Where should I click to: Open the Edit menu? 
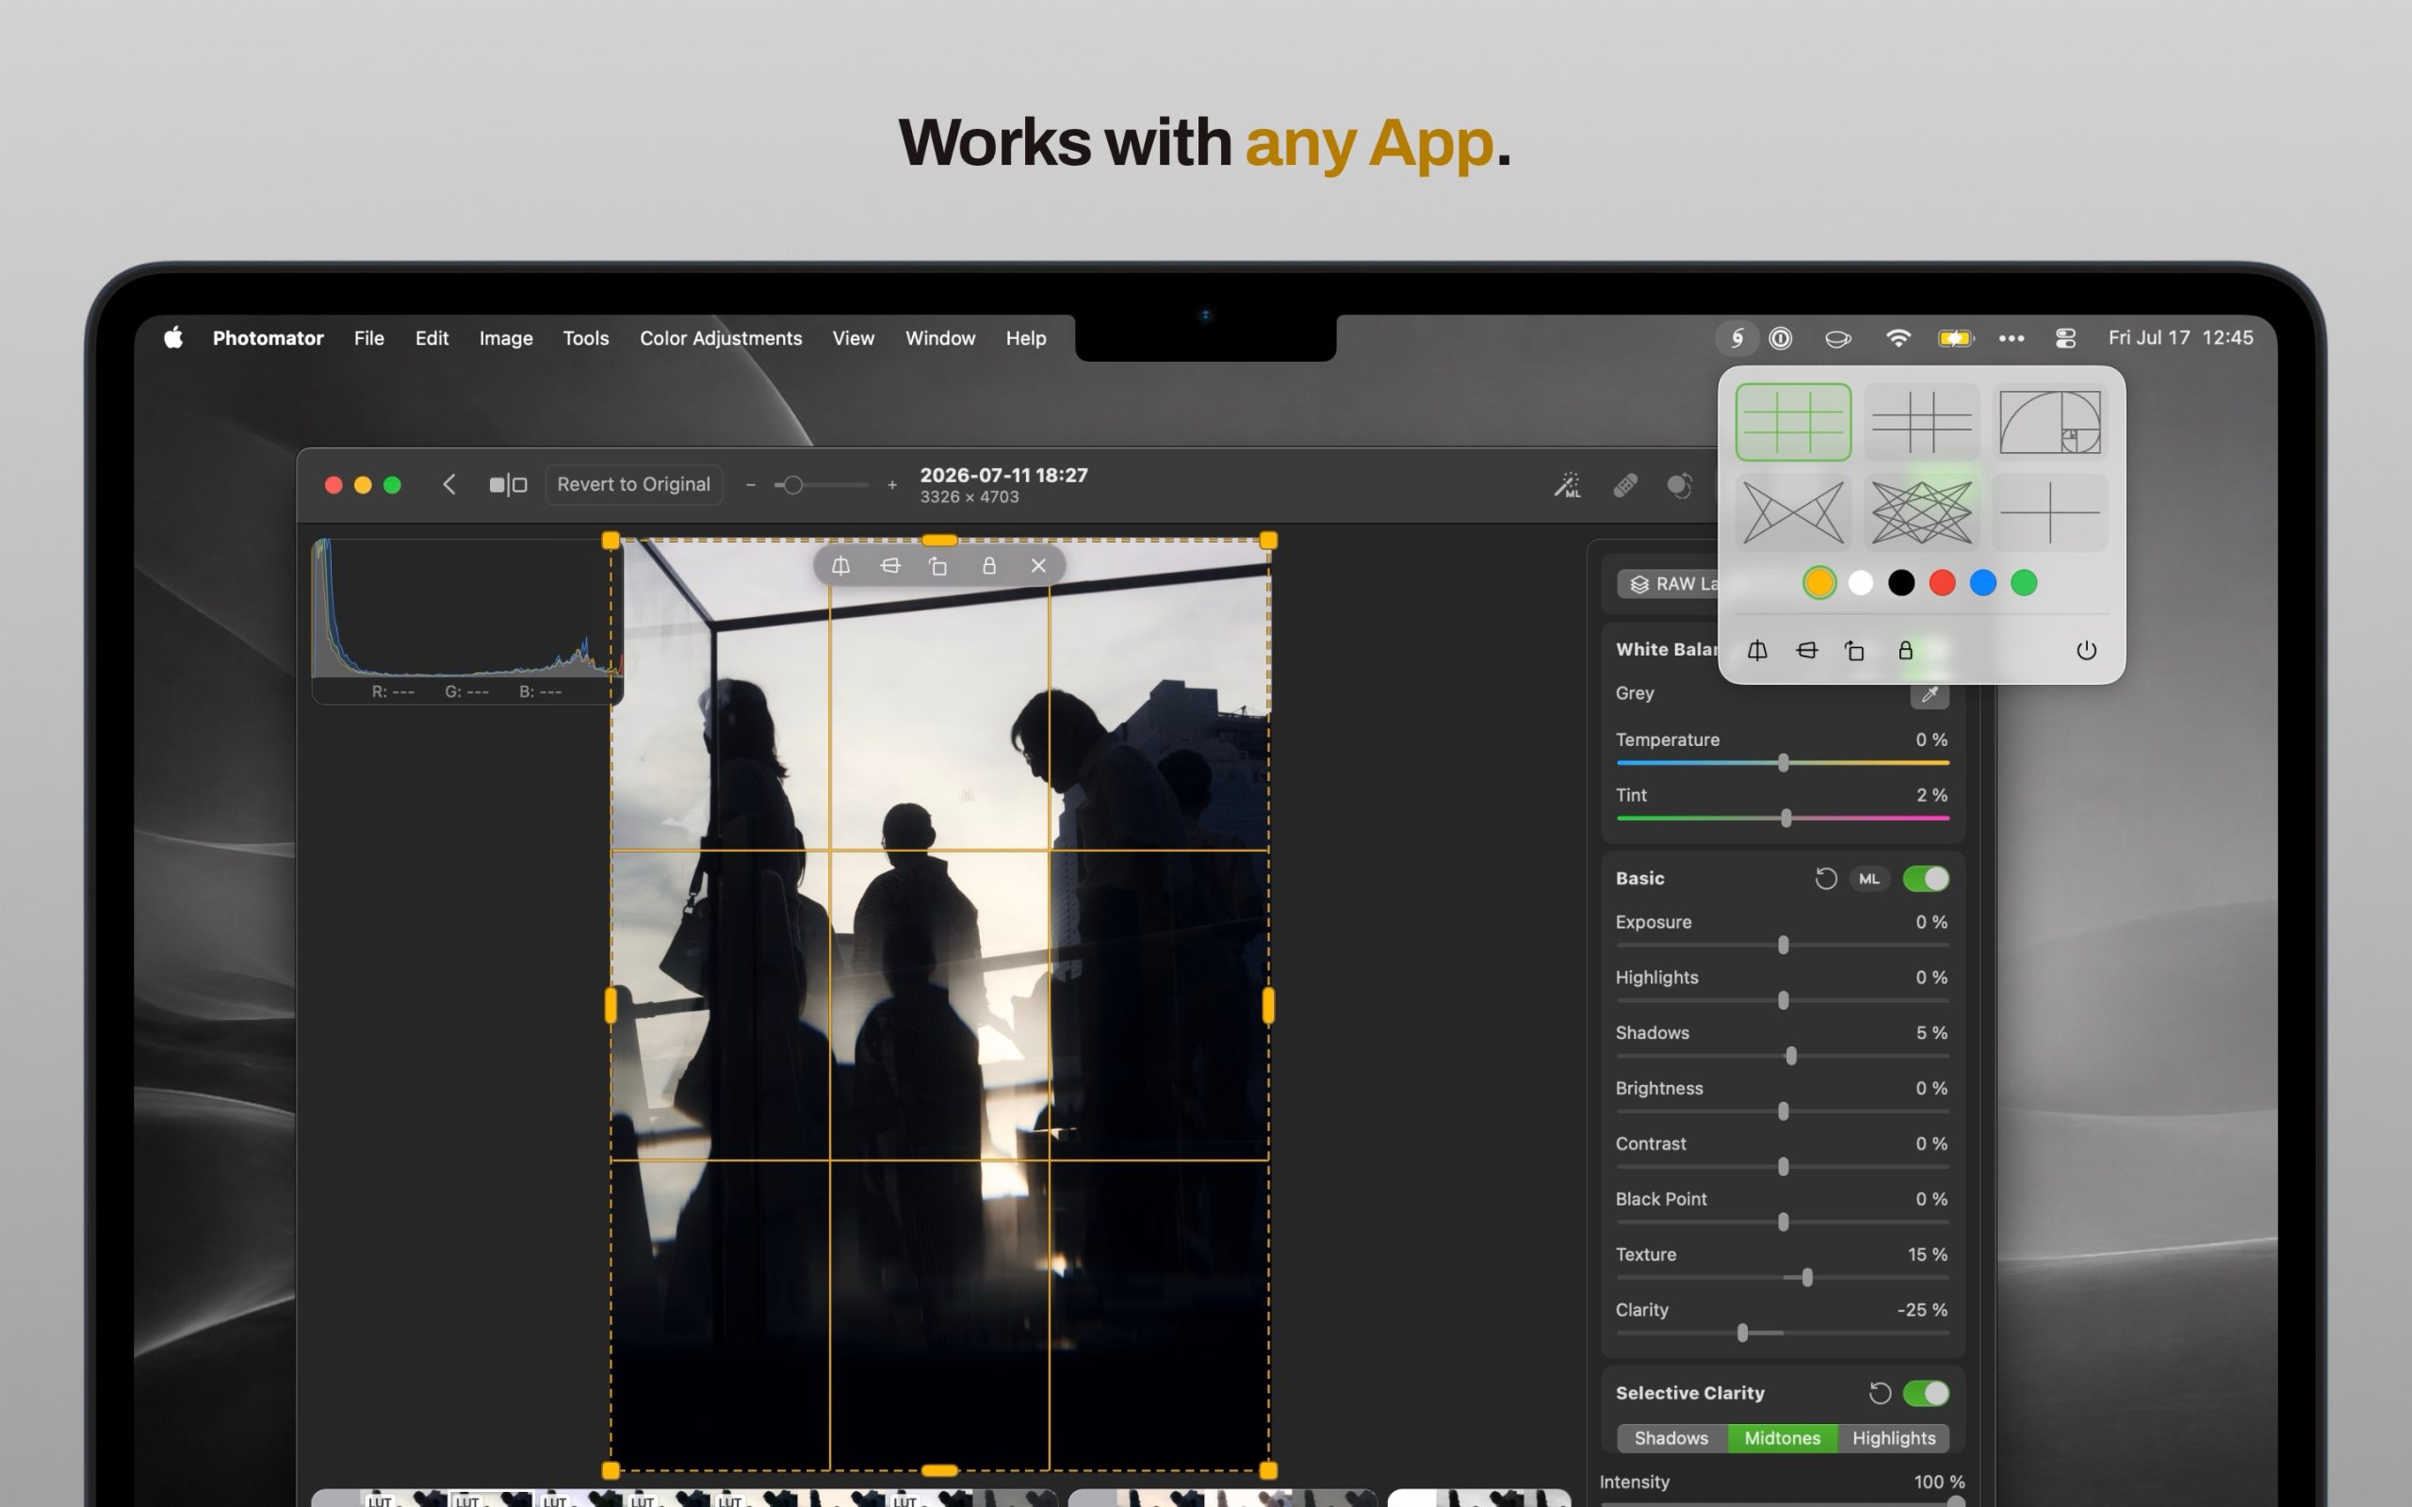432,338
